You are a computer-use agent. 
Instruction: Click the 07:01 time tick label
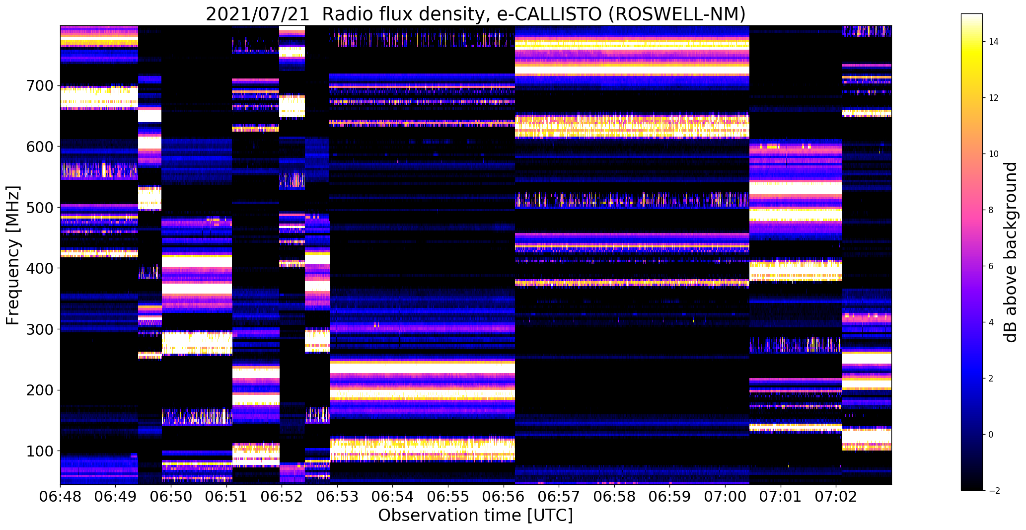781,497
